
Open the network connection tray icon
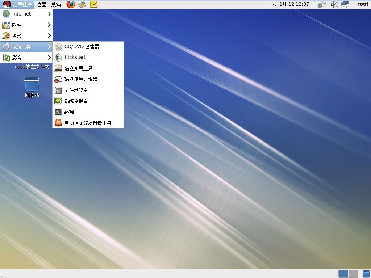point(345,4)
